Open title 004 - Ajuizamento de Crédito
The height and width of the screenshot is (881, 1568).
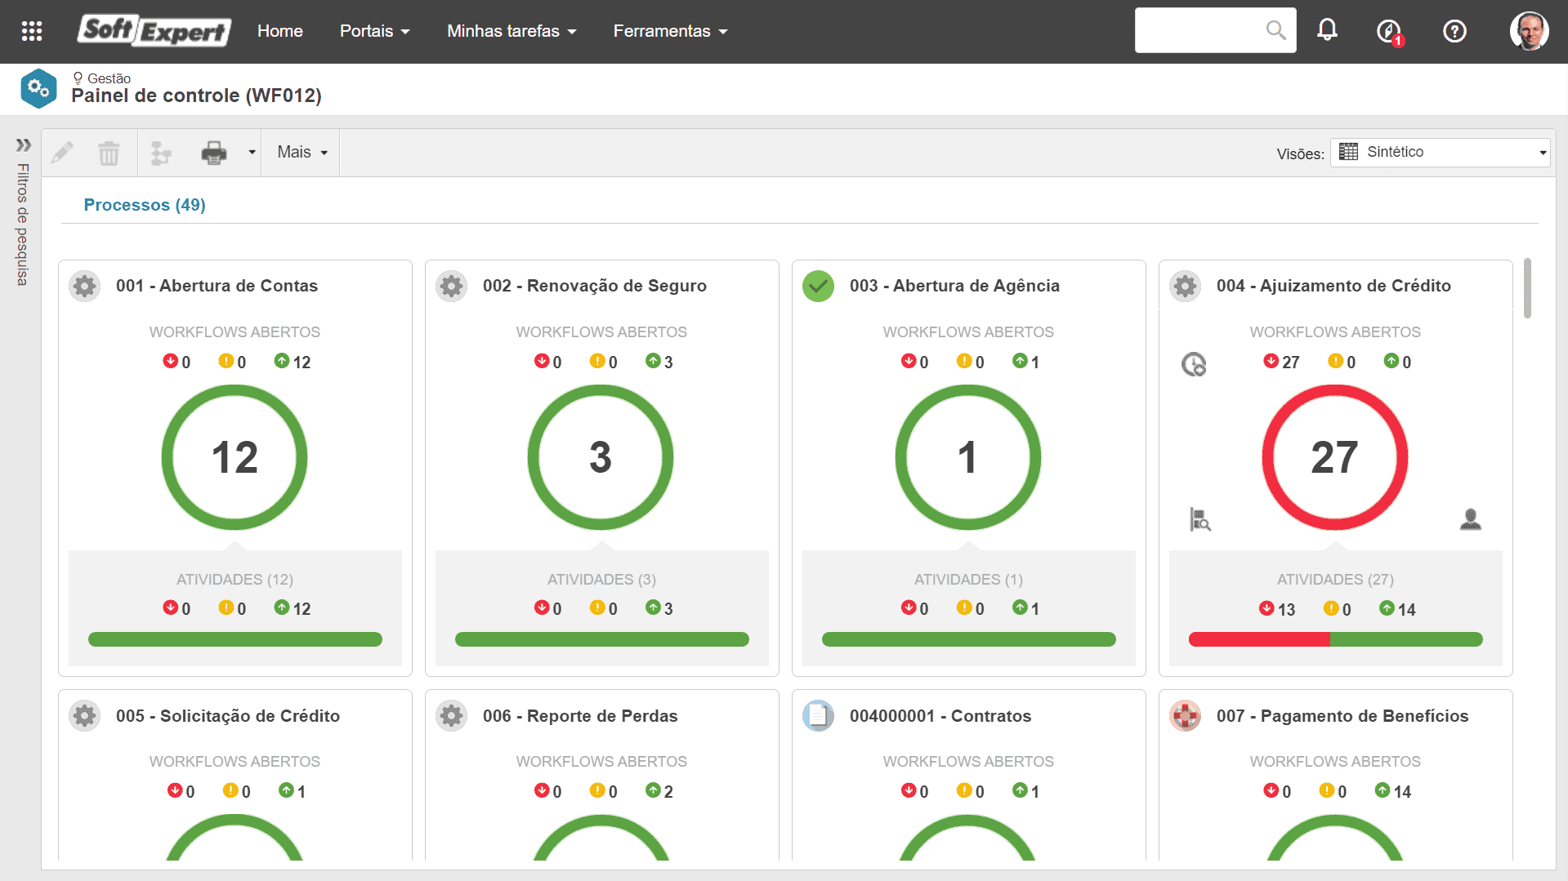pos(1333,286)
